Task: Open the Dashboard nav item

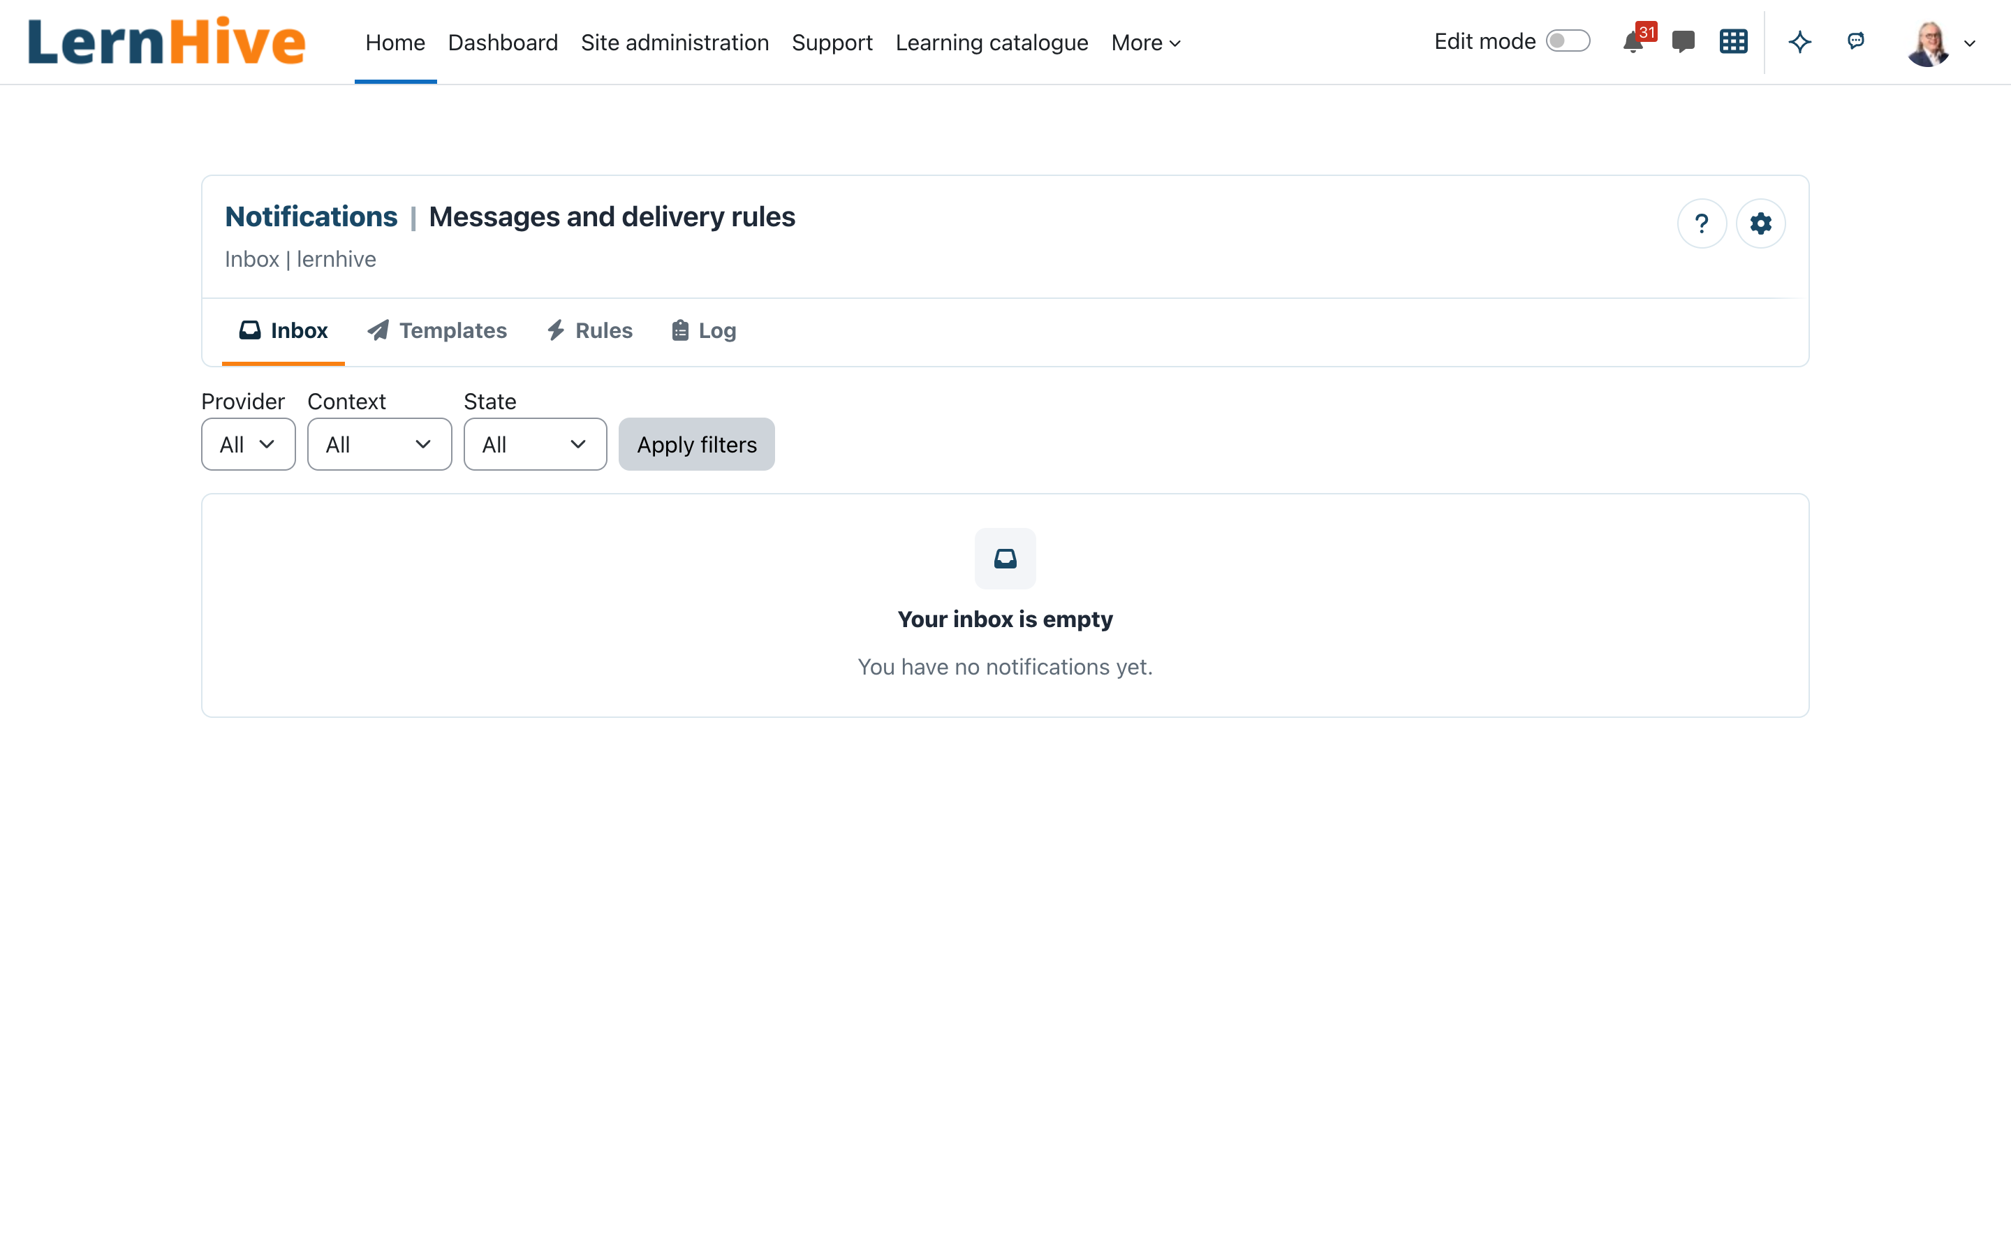Action: click(x=503, y=43)
